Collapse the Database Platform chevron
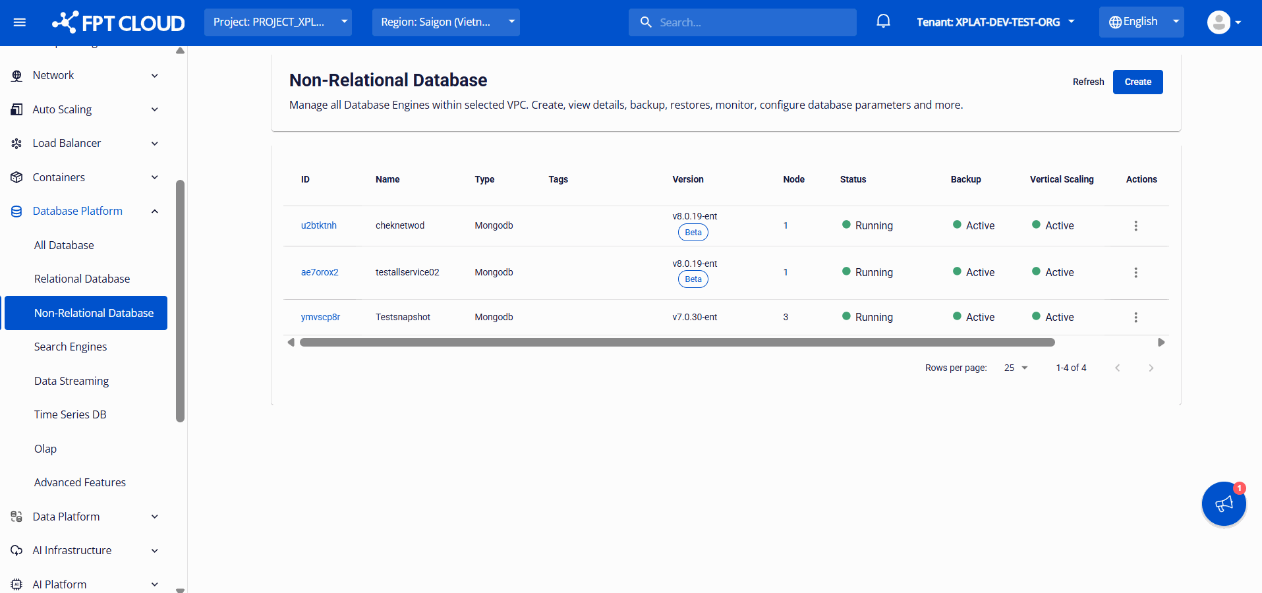 [155, 212]
